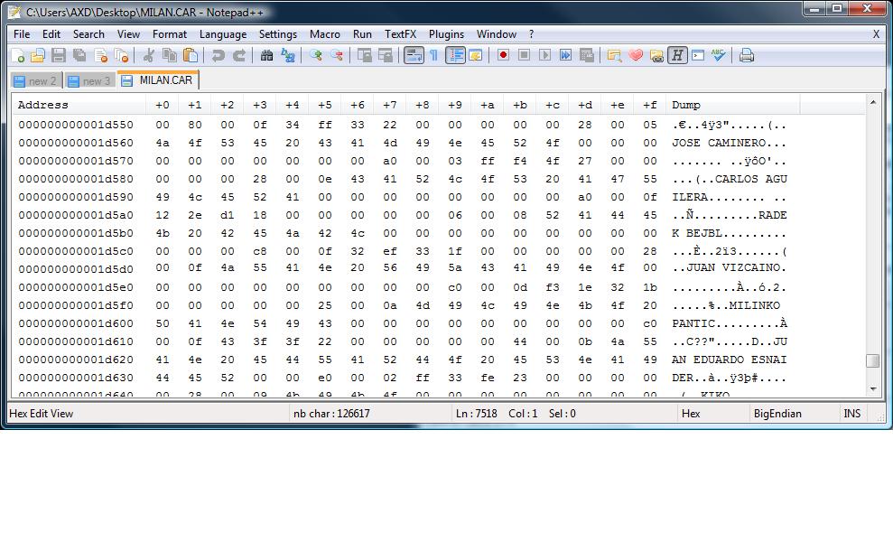893x542 pixels.
Task: Click the Zoom in magnifier icon
Action: pos(315,56)
